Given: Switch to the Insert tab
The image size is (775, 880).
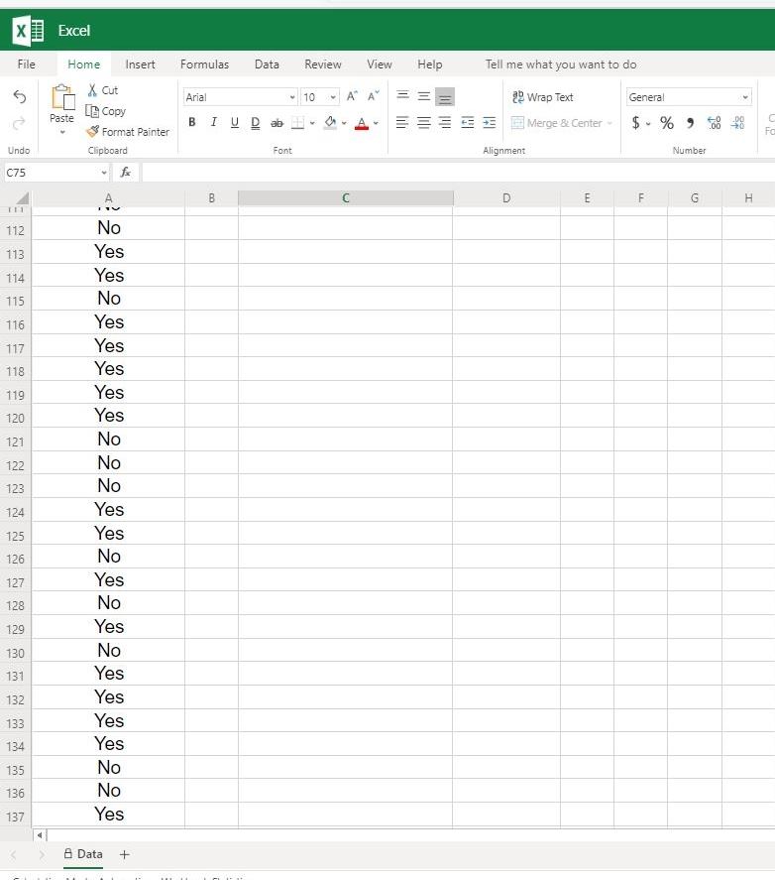Looking at the screenshot, I should click(140, 64).
